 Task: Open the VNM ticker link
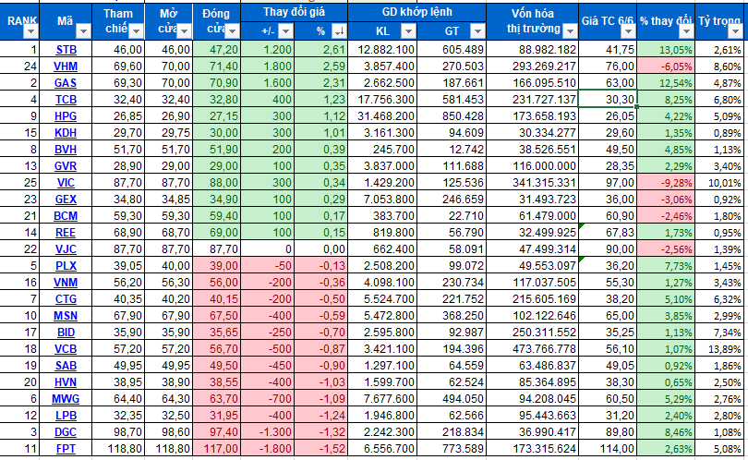[66, 283]
